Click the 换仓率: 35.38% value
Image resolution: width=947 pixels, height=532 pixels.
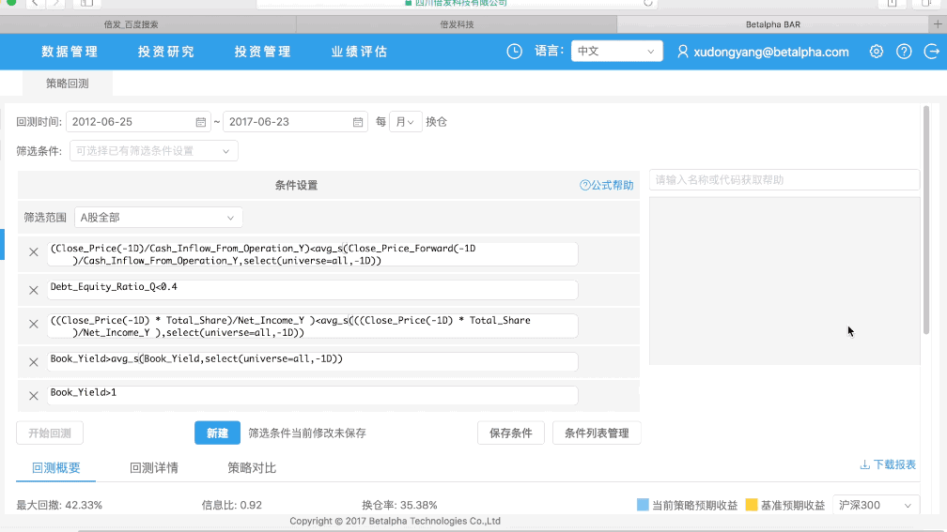(399, 505)
